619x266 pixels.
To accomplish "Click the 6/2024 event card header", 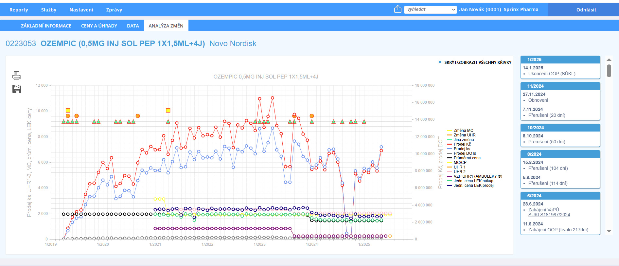I will (560, 196).
